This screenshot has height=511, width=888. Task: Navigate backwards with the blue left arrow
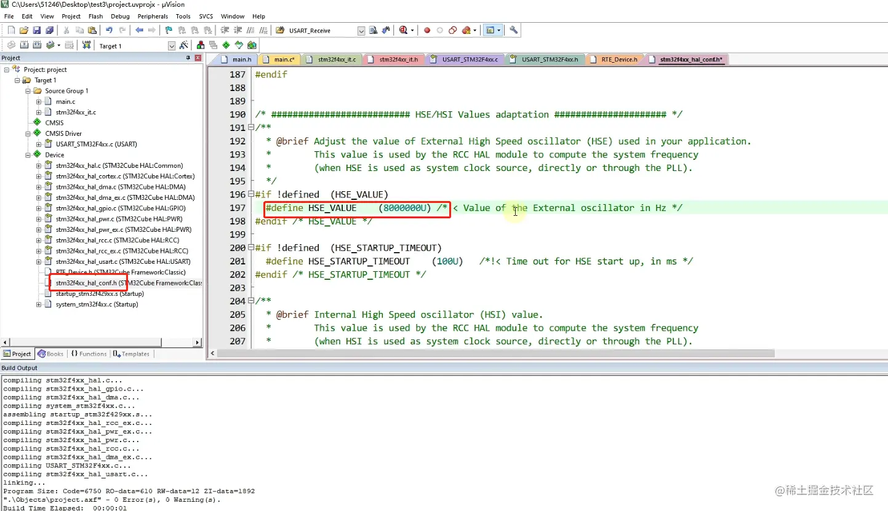pos(139,30)
